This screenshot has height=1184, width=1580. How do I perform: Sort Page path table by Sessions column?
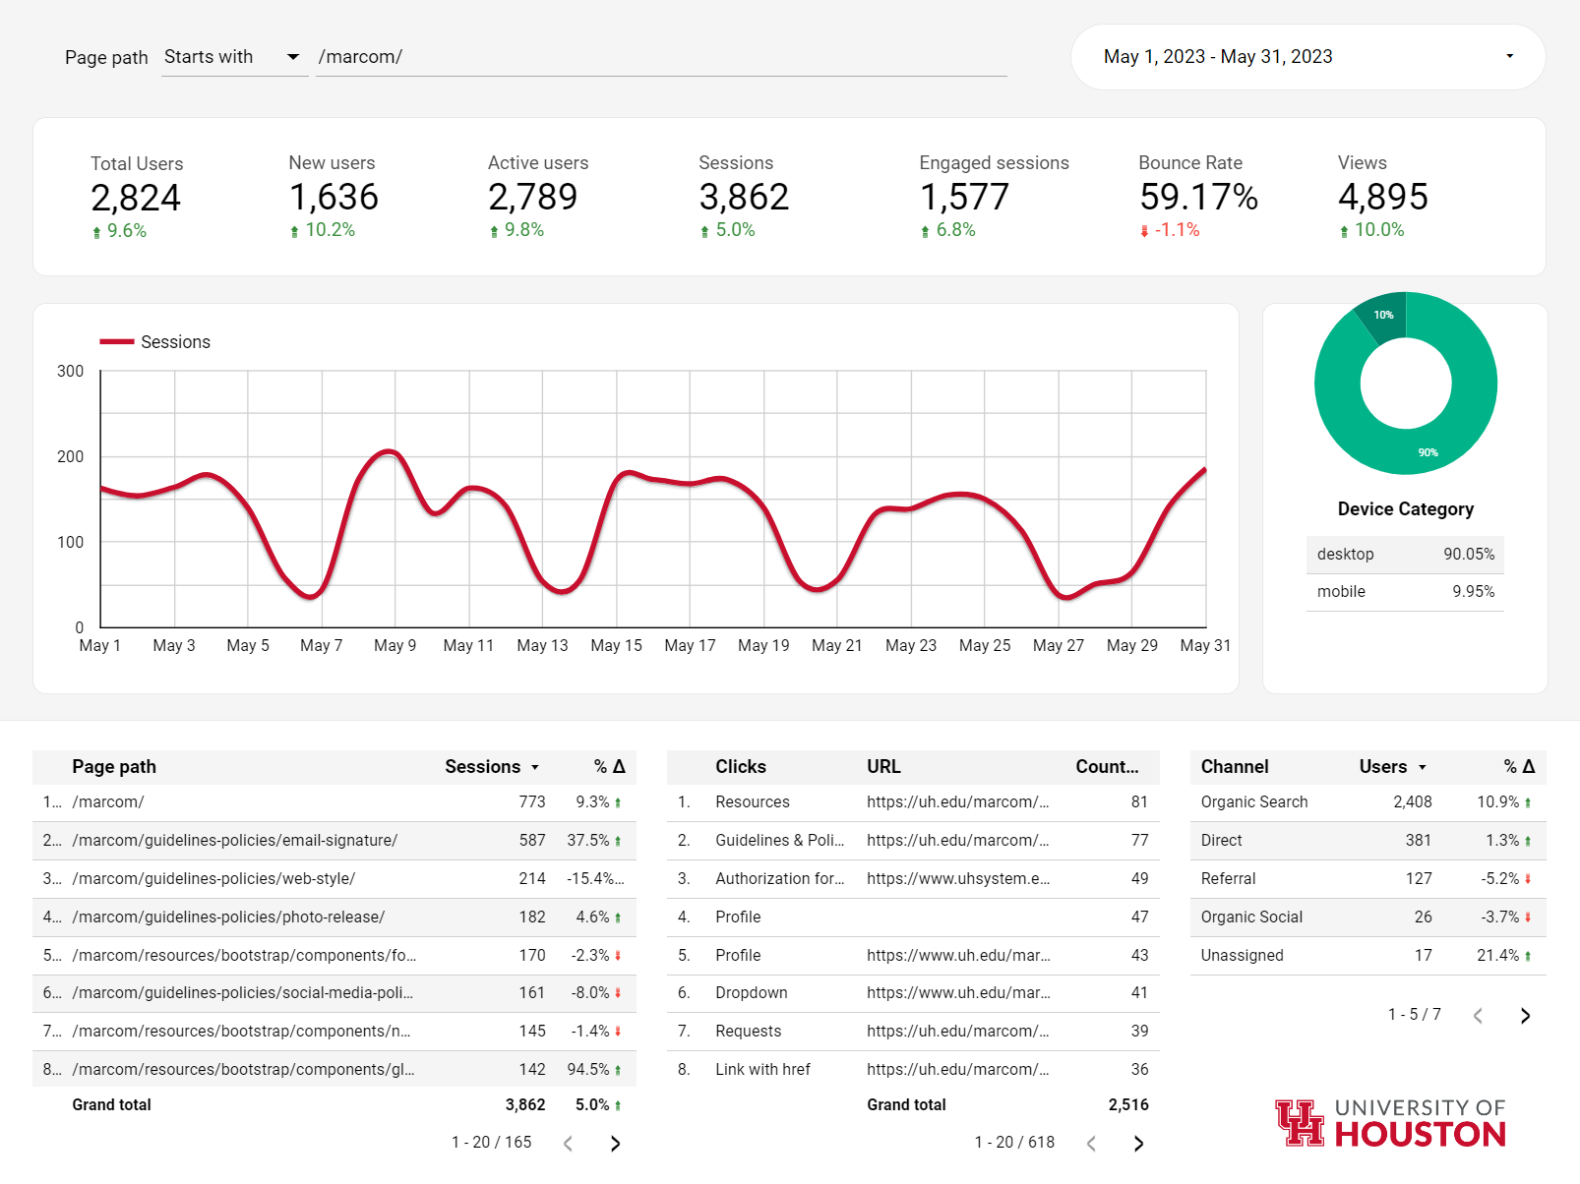pos(492,767)
